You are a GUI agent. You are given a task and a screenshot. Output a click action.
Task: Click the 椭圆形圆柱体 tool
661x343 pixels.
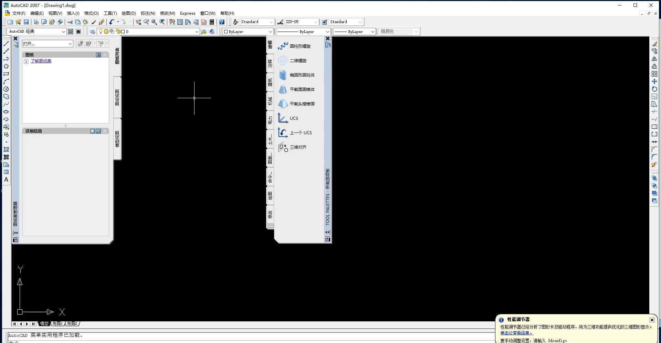(x=297, y=75)
